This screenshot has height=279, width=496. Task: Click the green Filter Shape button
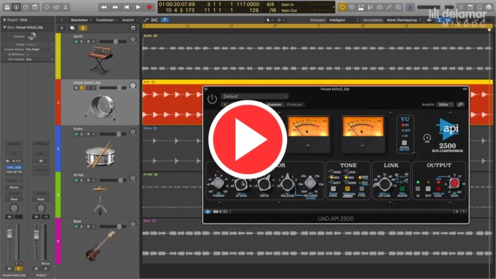402,189
